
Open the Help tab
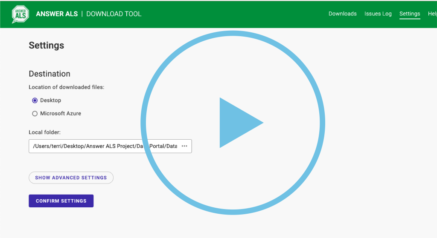pos(432,14)
